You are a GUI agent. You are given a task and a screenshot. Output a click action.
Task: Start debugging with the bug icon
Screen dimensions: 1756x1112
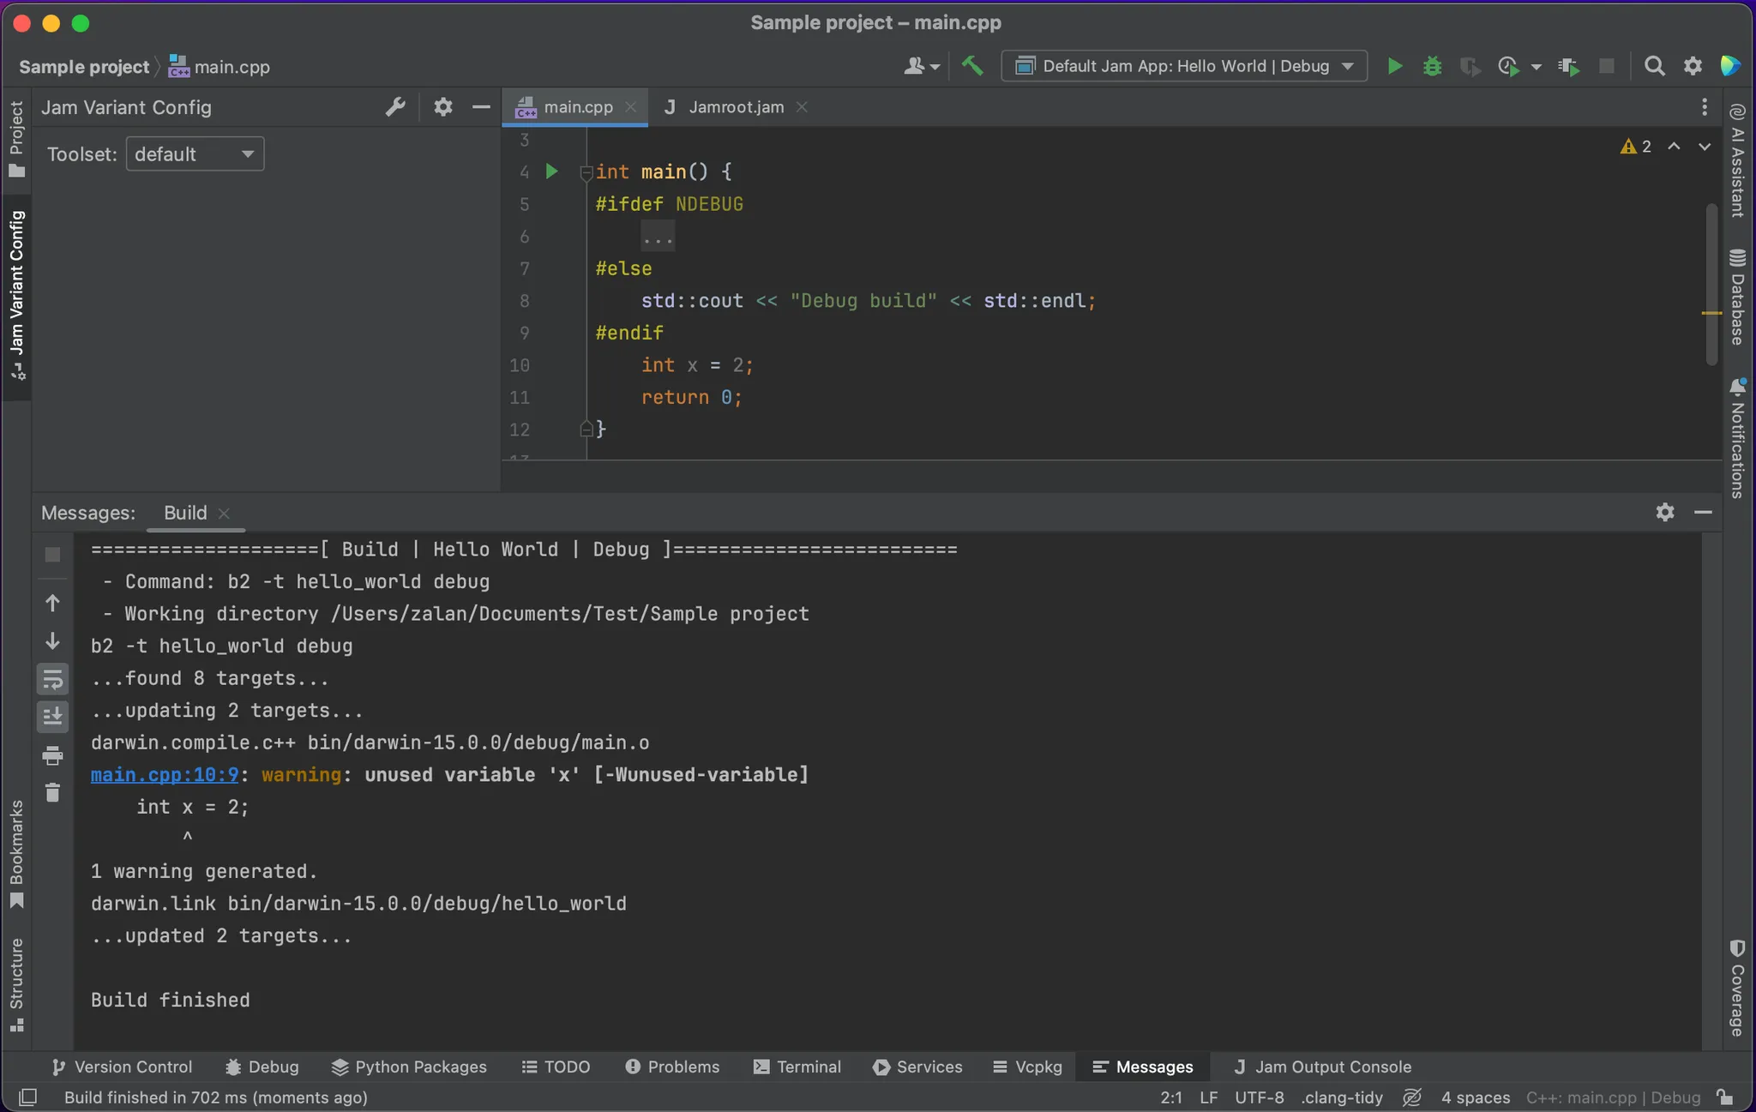coord(1432,66)
